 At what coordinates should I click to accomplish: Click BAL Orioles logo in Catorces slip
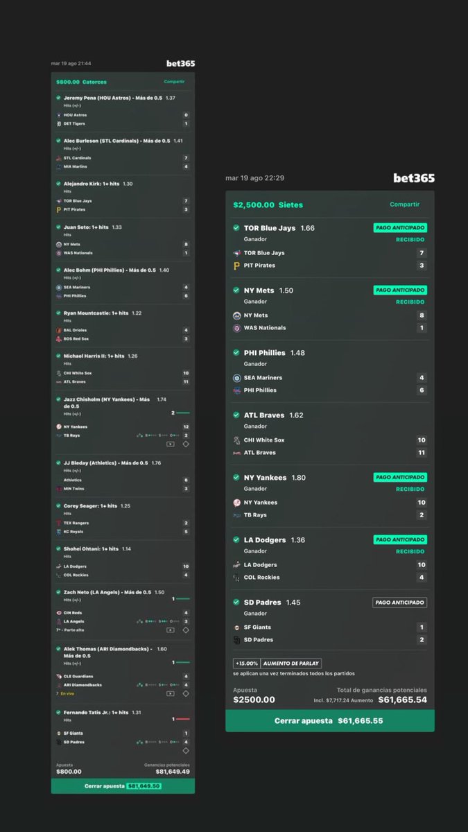coord(59,330)
